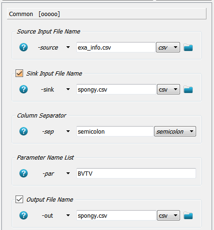Open help for the -out parameter
The width and height of the screenshot is (214, 230).
pyautogui.click(x=24, y=215)
